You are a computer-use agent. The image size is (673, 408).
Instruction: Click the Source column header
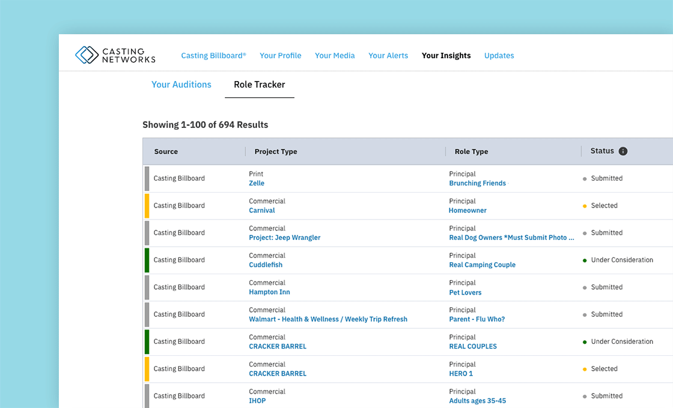pyautogui.click(x=166, y=152)
